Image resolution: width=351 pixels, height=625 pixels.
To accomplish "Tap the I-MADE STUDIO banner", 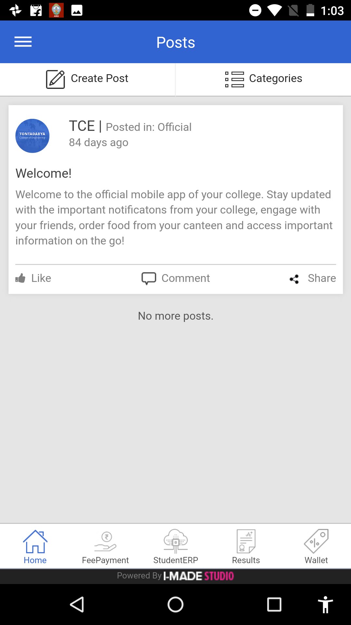I will 198,576.
